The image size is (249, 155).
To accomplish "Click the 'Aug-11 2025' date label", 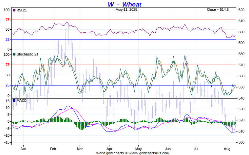I will (x=126, y=9).
